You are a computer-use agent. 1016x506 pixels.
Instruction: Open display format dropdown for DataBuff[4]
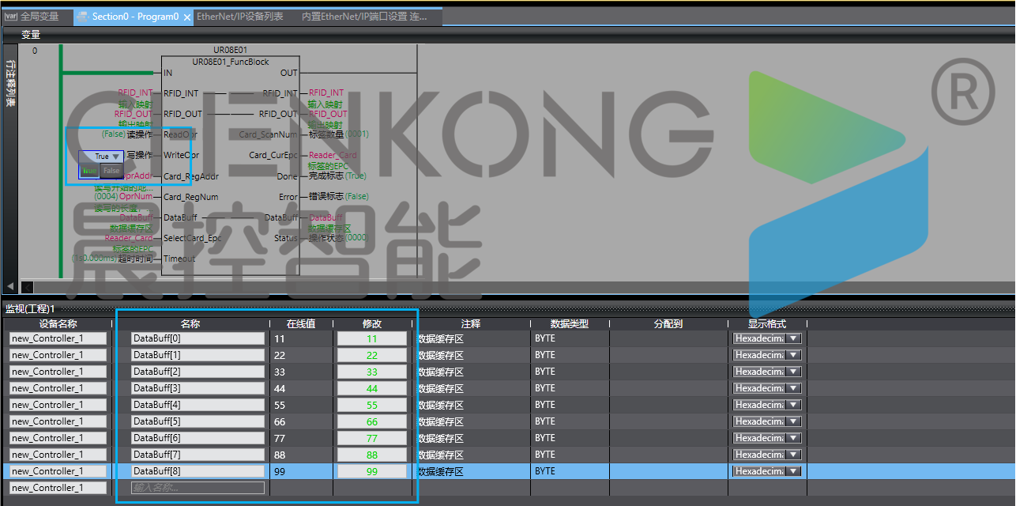794,405
